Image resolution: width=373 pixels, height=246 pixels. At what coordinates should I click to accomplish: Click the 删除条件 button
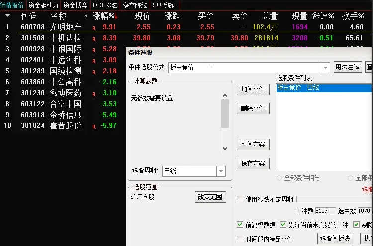[253, 109]
